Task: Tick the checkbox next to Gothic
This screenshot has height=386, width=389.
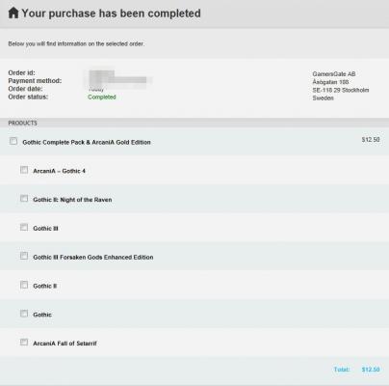Action: (x=24, y=314)
